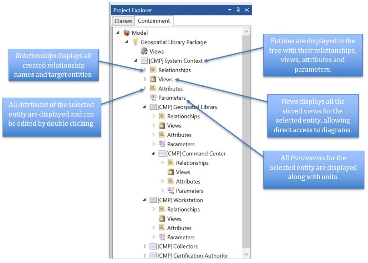Click the Views icon under Geospatial Library Package
Image resolution: width=368 pixels, height=263 pixels.
[x=144, y=51]
